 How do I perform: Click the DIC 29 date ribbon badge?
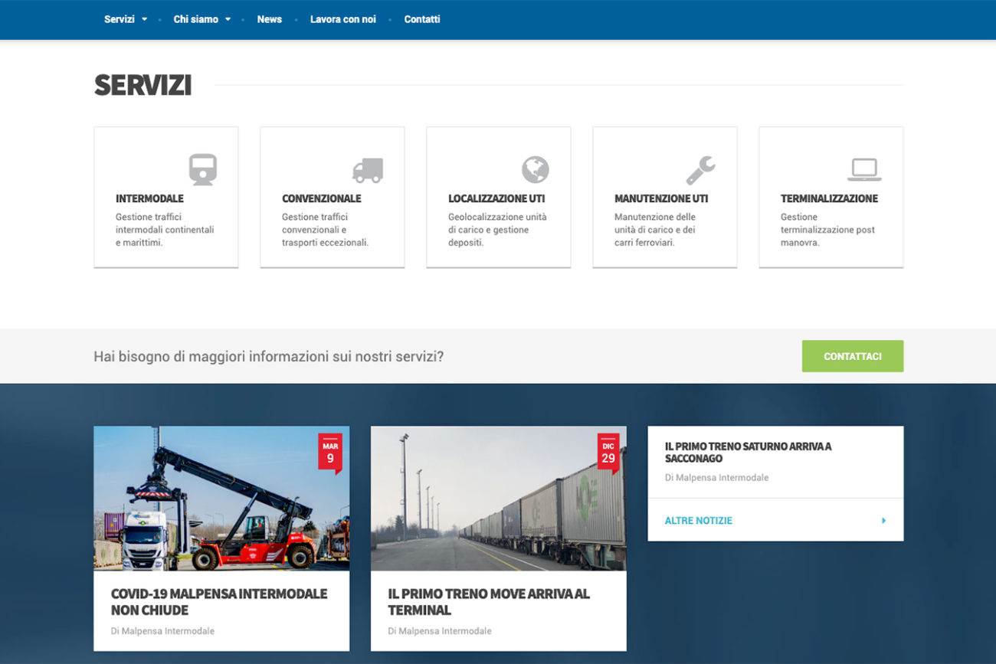609,451
